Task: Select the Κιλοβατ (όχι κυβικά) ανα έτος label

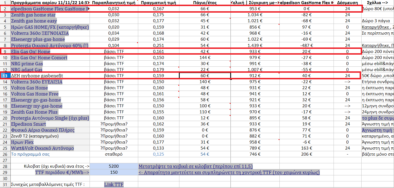Action: [57, 166]
